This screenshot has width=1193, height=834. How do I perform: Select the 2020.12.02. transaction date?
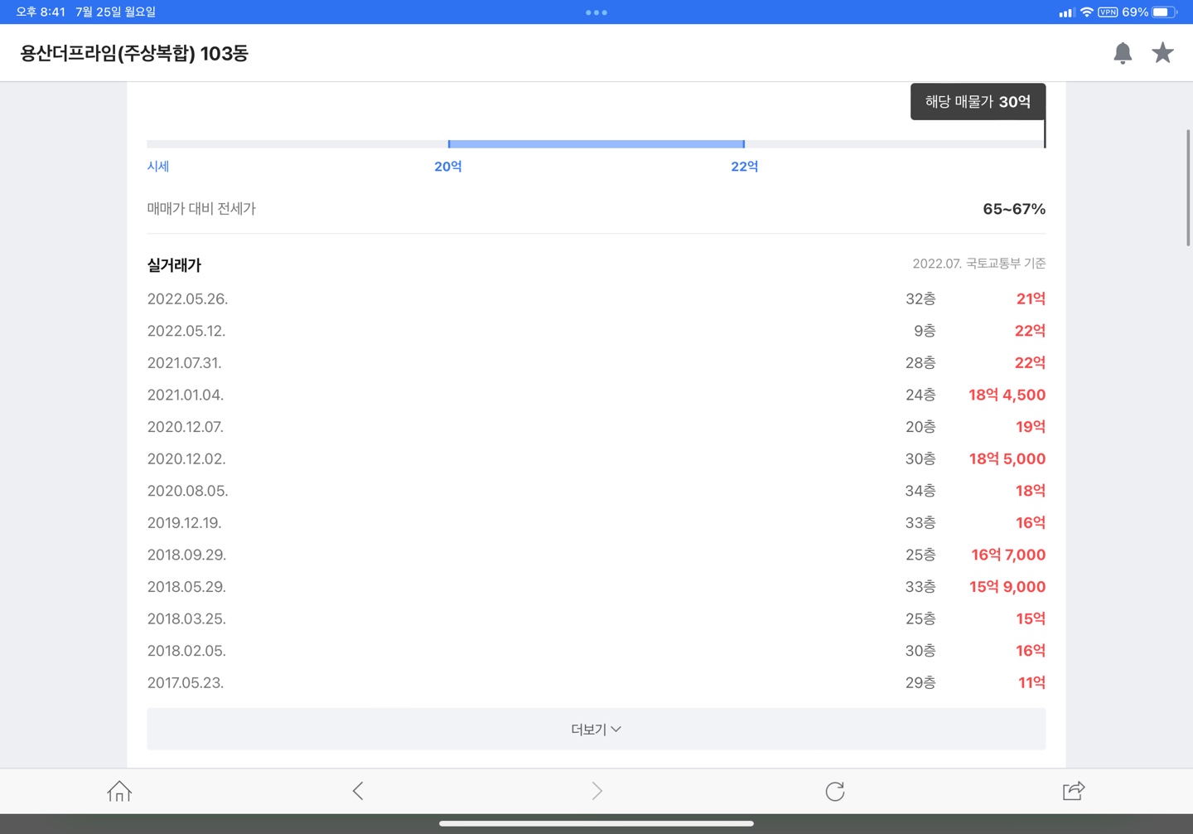point(186,458)
